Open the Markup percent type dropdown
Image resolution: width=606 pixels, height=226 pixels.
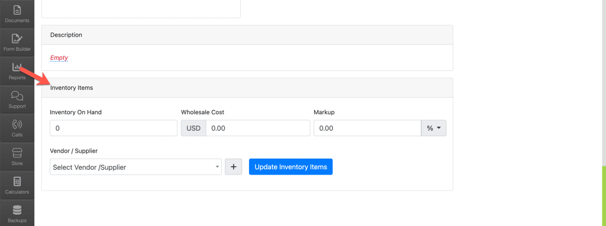click(x=434, y=128)
